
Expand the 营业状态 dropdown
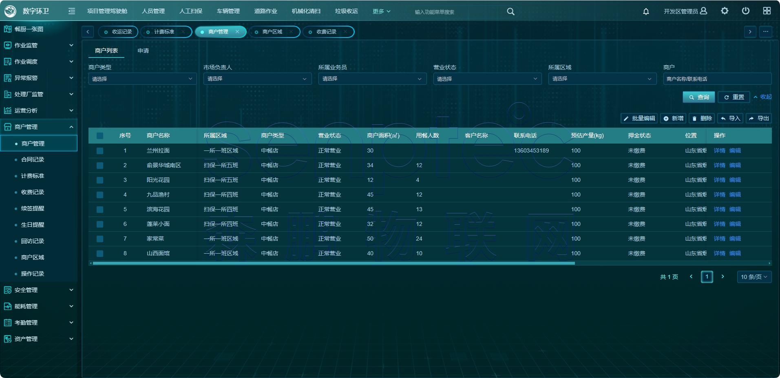click(487, 79)
